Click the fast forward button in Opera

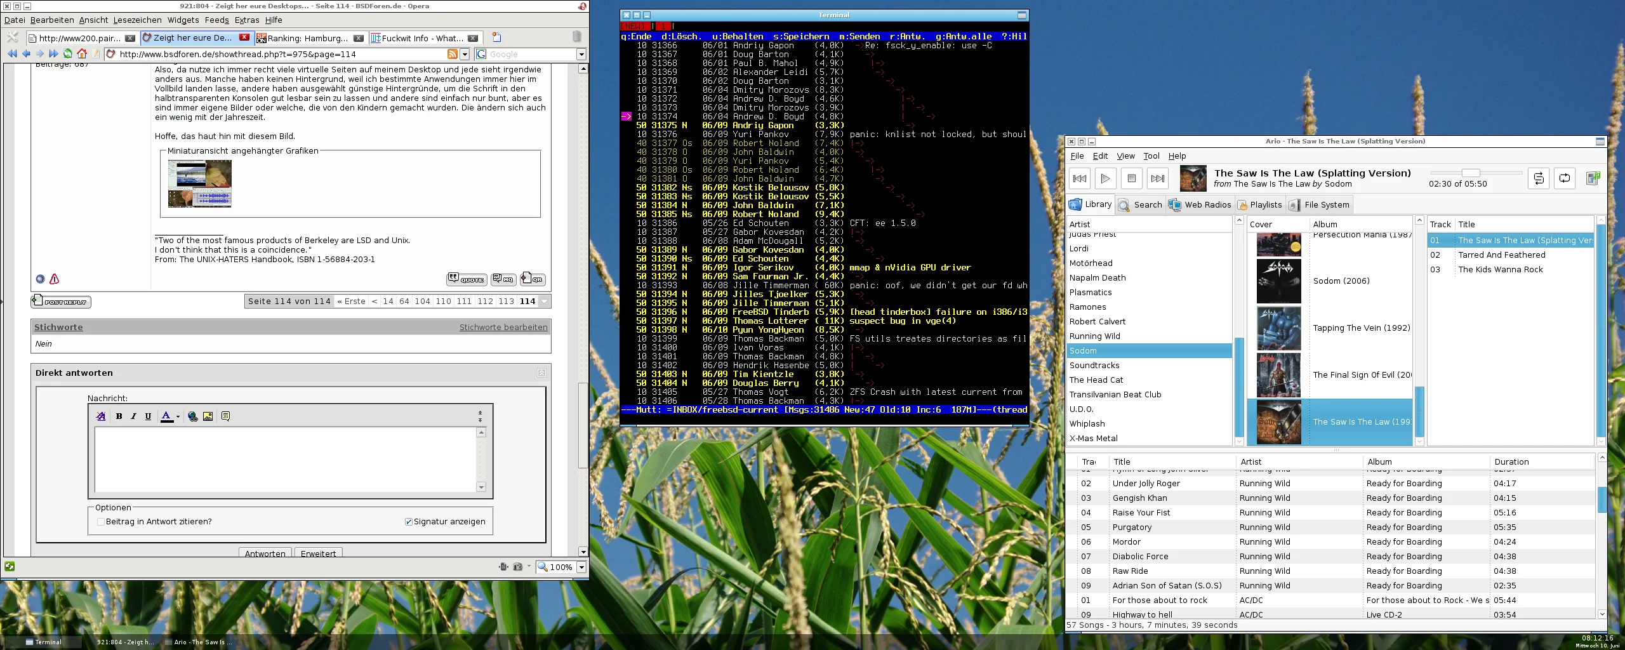click(54, 54)
